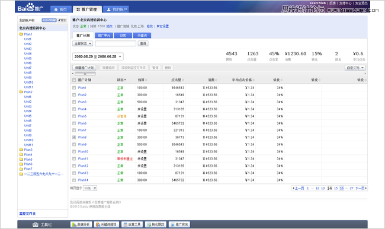385x229 pixels.
Task: Click the Plan5 link in the table
Action: point(82,116)
